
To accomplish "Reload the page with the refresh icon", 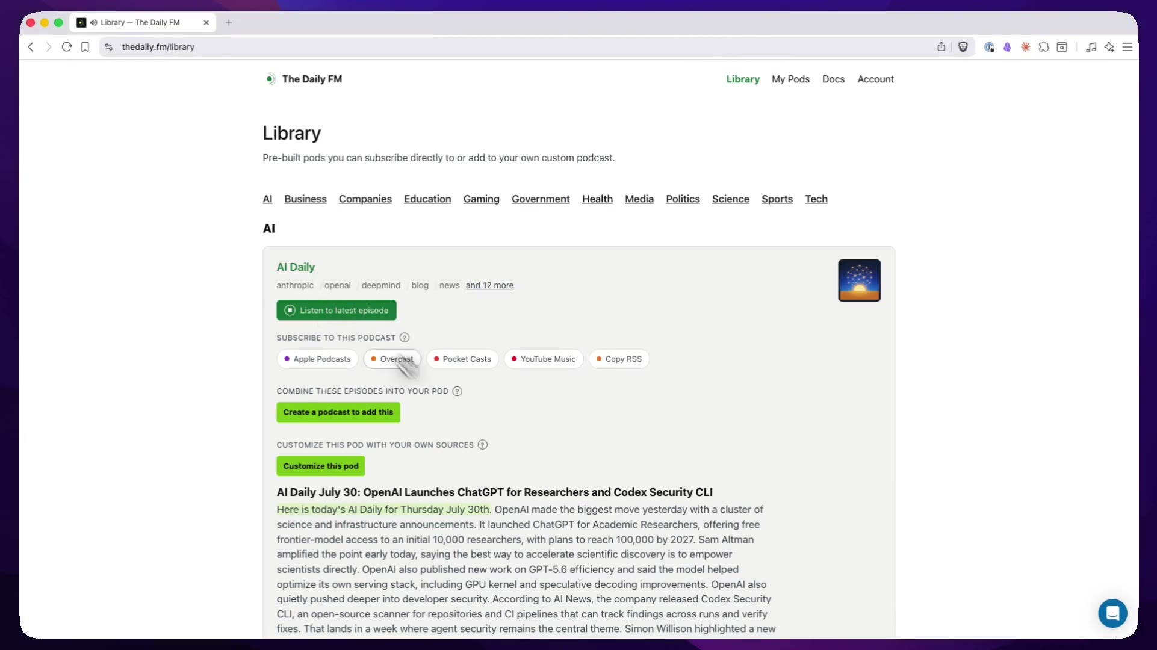I will [x=67, y=47].
